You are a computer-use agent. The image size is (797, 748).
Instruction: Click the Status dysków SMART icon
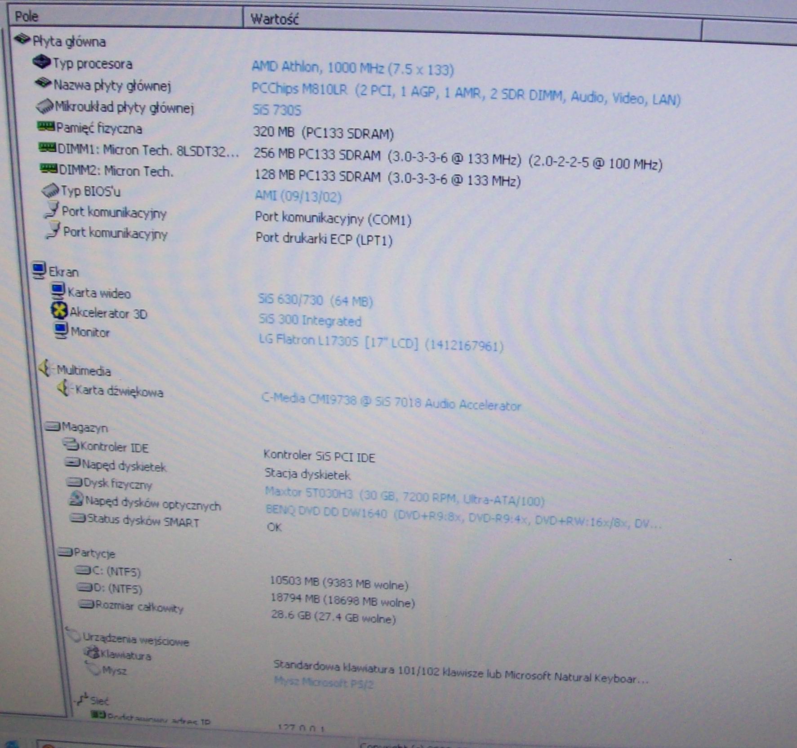click(x=78, y=518)
